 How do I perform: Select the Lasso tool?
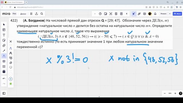pos(11,68)
